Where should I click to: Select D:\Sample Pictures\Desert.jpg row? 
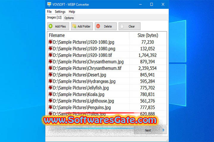pos(107,75)
